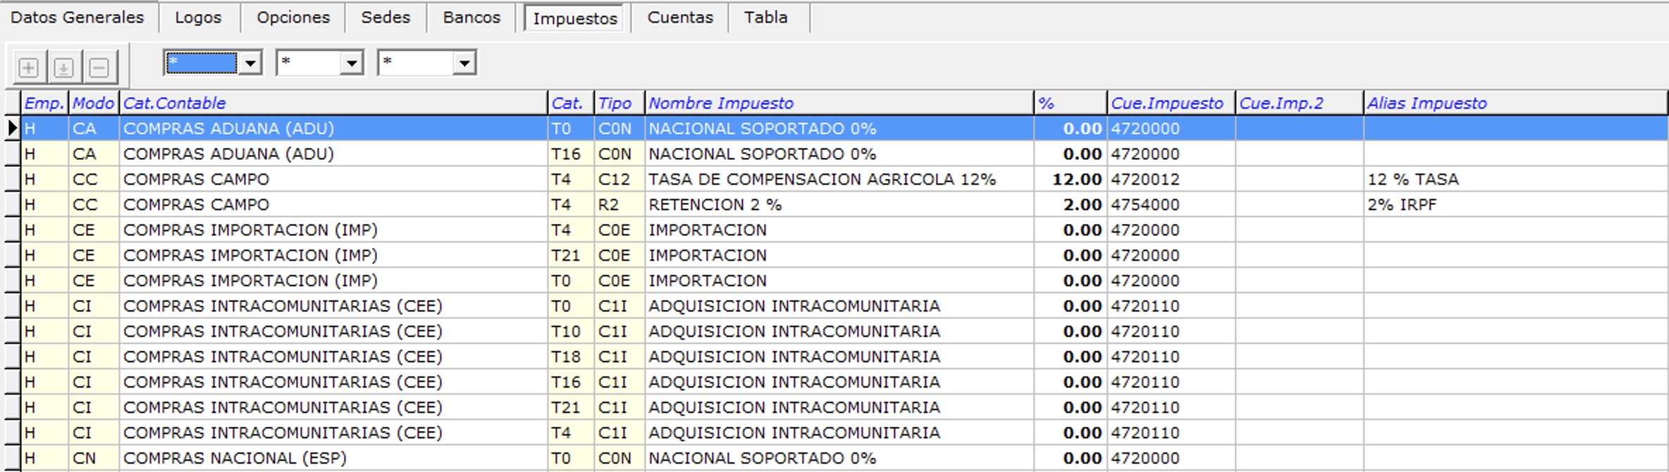
Task: Select the Logos tab
Action: (198, 18)
